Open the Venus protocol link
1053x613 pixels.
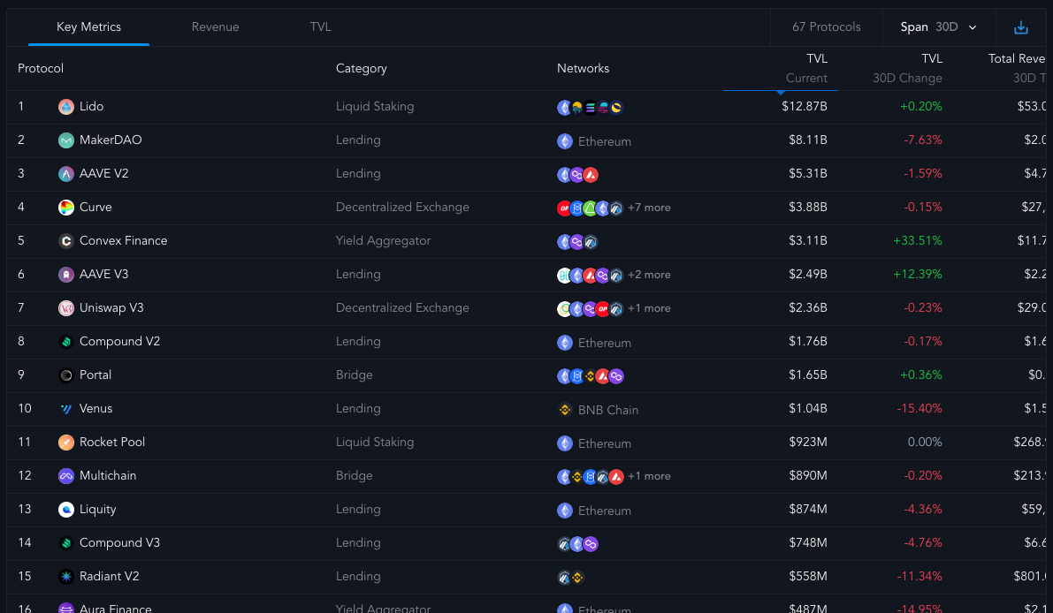pos(96,408)
